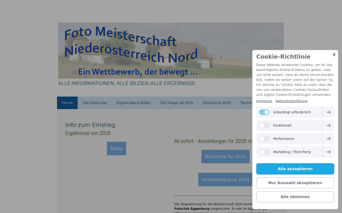The width and height of the screenshot is (342, 213).
Task: Open the Die Fotoclubs menu item
Action: coord(95,103)
